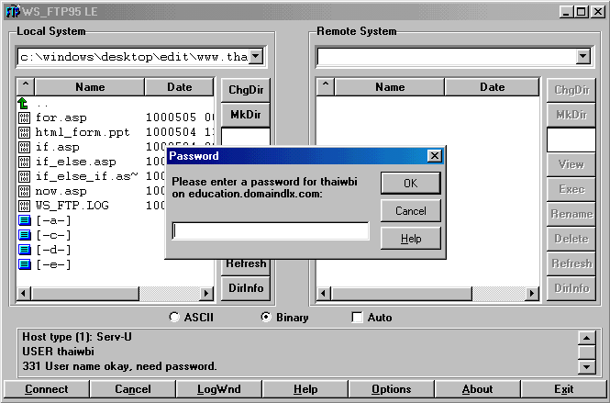Screen dimensions: 610x403
Task: Select the if_else_if.as~ file icon
Action: click(x=24, y=176)
